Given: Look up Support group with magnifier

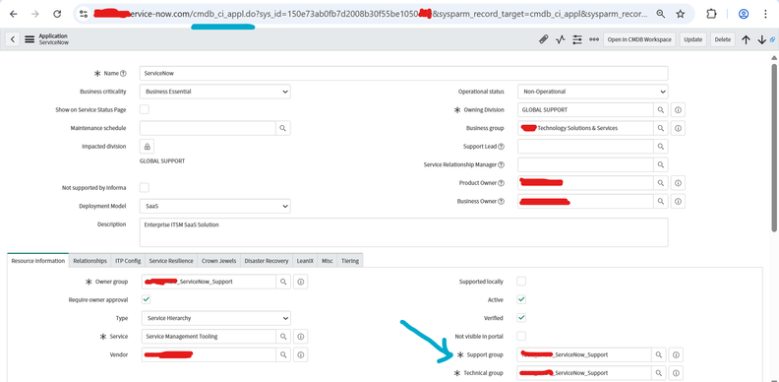Looking at the screenshot, I should [659, 354].
